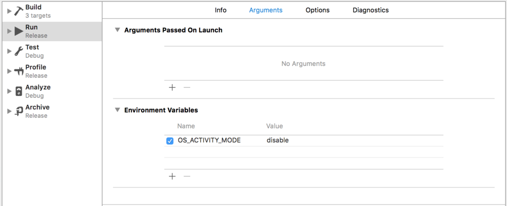The image size is (507, 206).
Task: Uncheck the OS_ACTIVITY_MODE checkbox
Action: click(x=170, y=141)
